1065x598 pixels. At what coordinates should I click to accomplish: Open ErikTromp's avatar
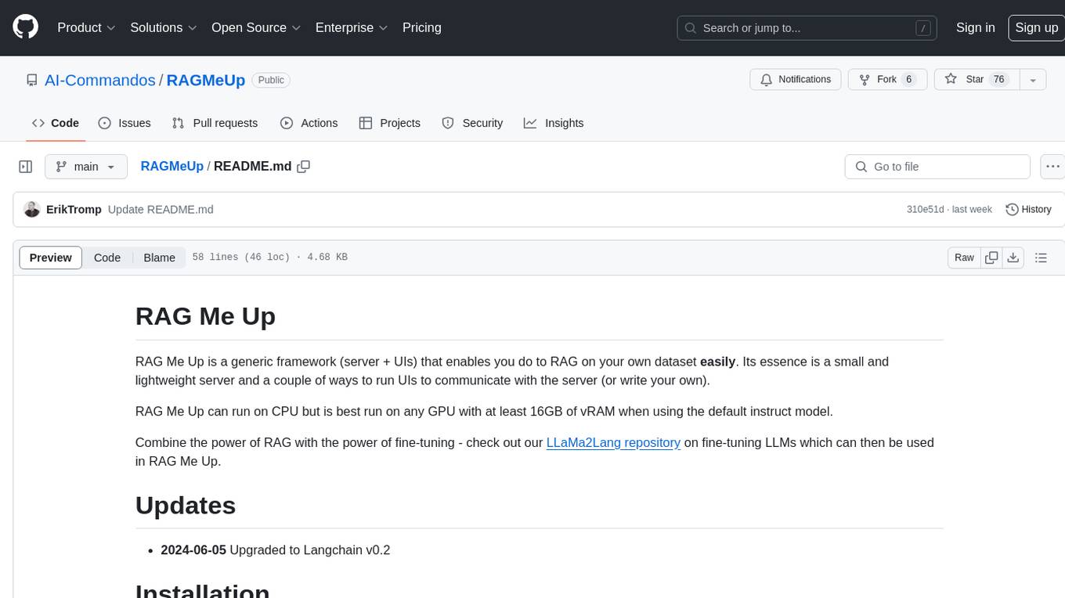(x=32, y=209)
